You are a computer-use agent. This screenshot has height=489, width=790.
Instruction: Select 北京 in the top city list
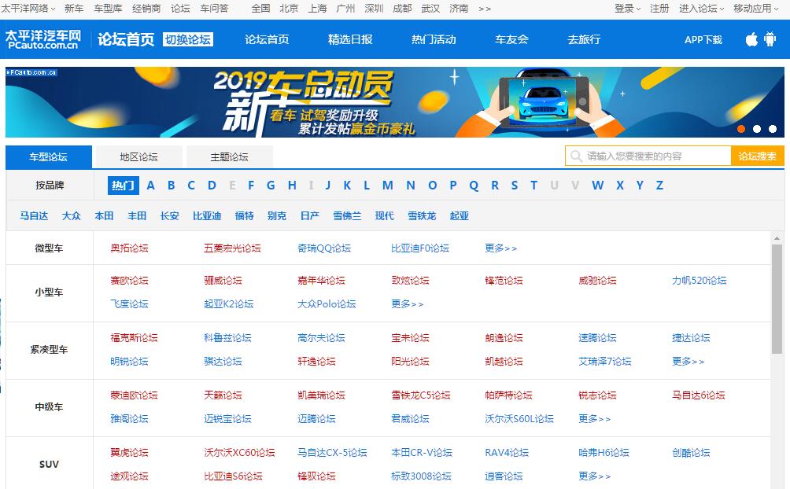[289, 9]
